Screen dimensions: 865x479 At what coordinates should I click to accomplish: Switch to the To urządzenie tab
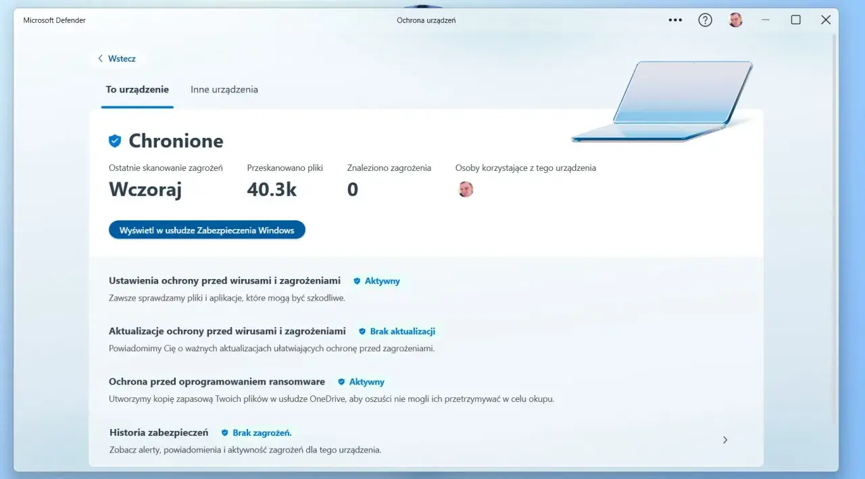[x=137, y=90]
